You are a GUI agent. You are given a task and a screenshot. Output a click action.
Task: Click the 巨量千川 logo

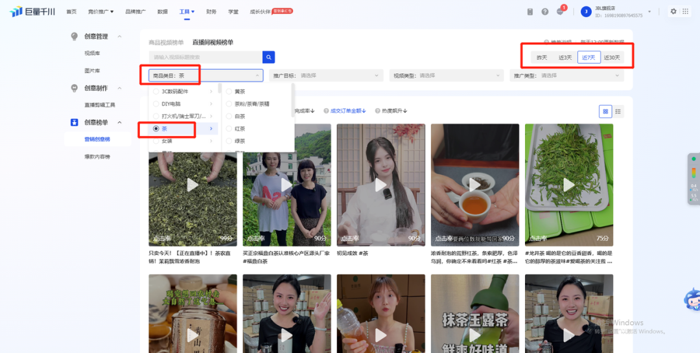point(32,12)
